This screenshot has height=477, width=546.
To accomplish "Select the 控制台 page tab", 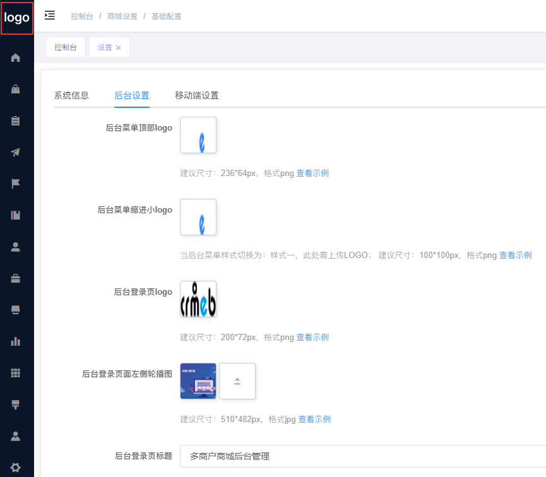I will point(66,47).
